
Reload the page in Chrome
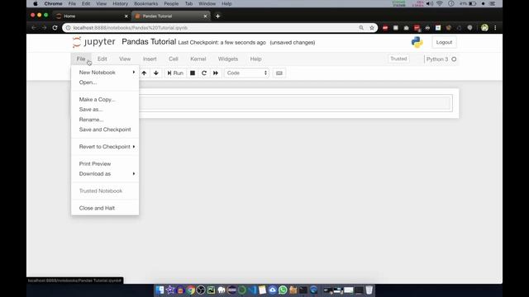(x=55, y=28)
